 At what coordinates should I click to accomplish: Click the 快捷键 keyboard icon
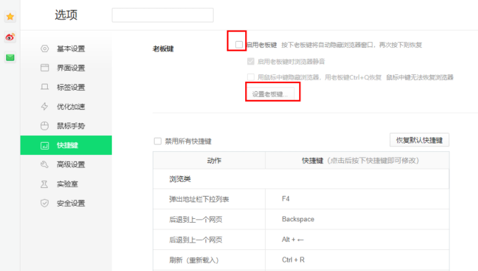coord(45,145)
